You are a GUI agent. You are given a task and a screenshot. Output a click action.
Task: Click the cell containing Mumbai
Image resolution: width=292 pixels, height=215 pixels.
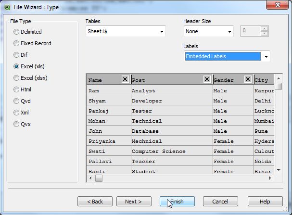click(x=264, y=121)
